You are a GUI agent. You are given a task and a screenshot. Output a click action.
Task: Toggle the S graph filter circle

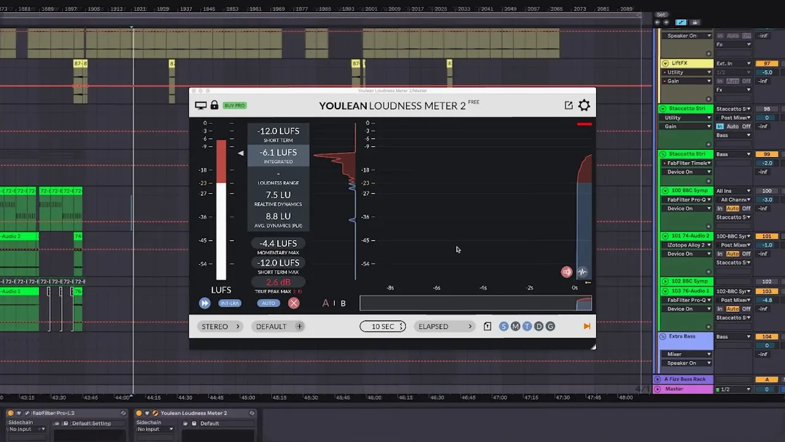(504, 327)
